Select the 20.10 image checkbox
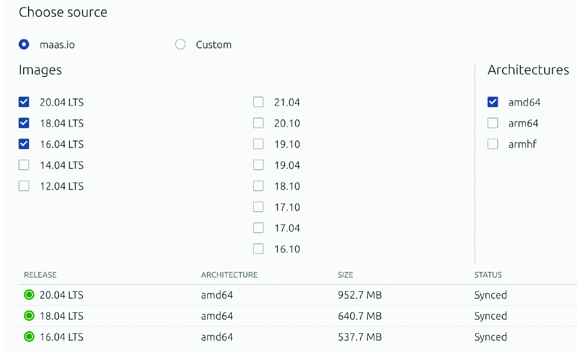 (259, 123)
